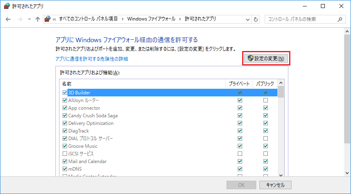Sort list by 名前 column header
The height and width of the screenshot is (194, 351).
point(143,84)
